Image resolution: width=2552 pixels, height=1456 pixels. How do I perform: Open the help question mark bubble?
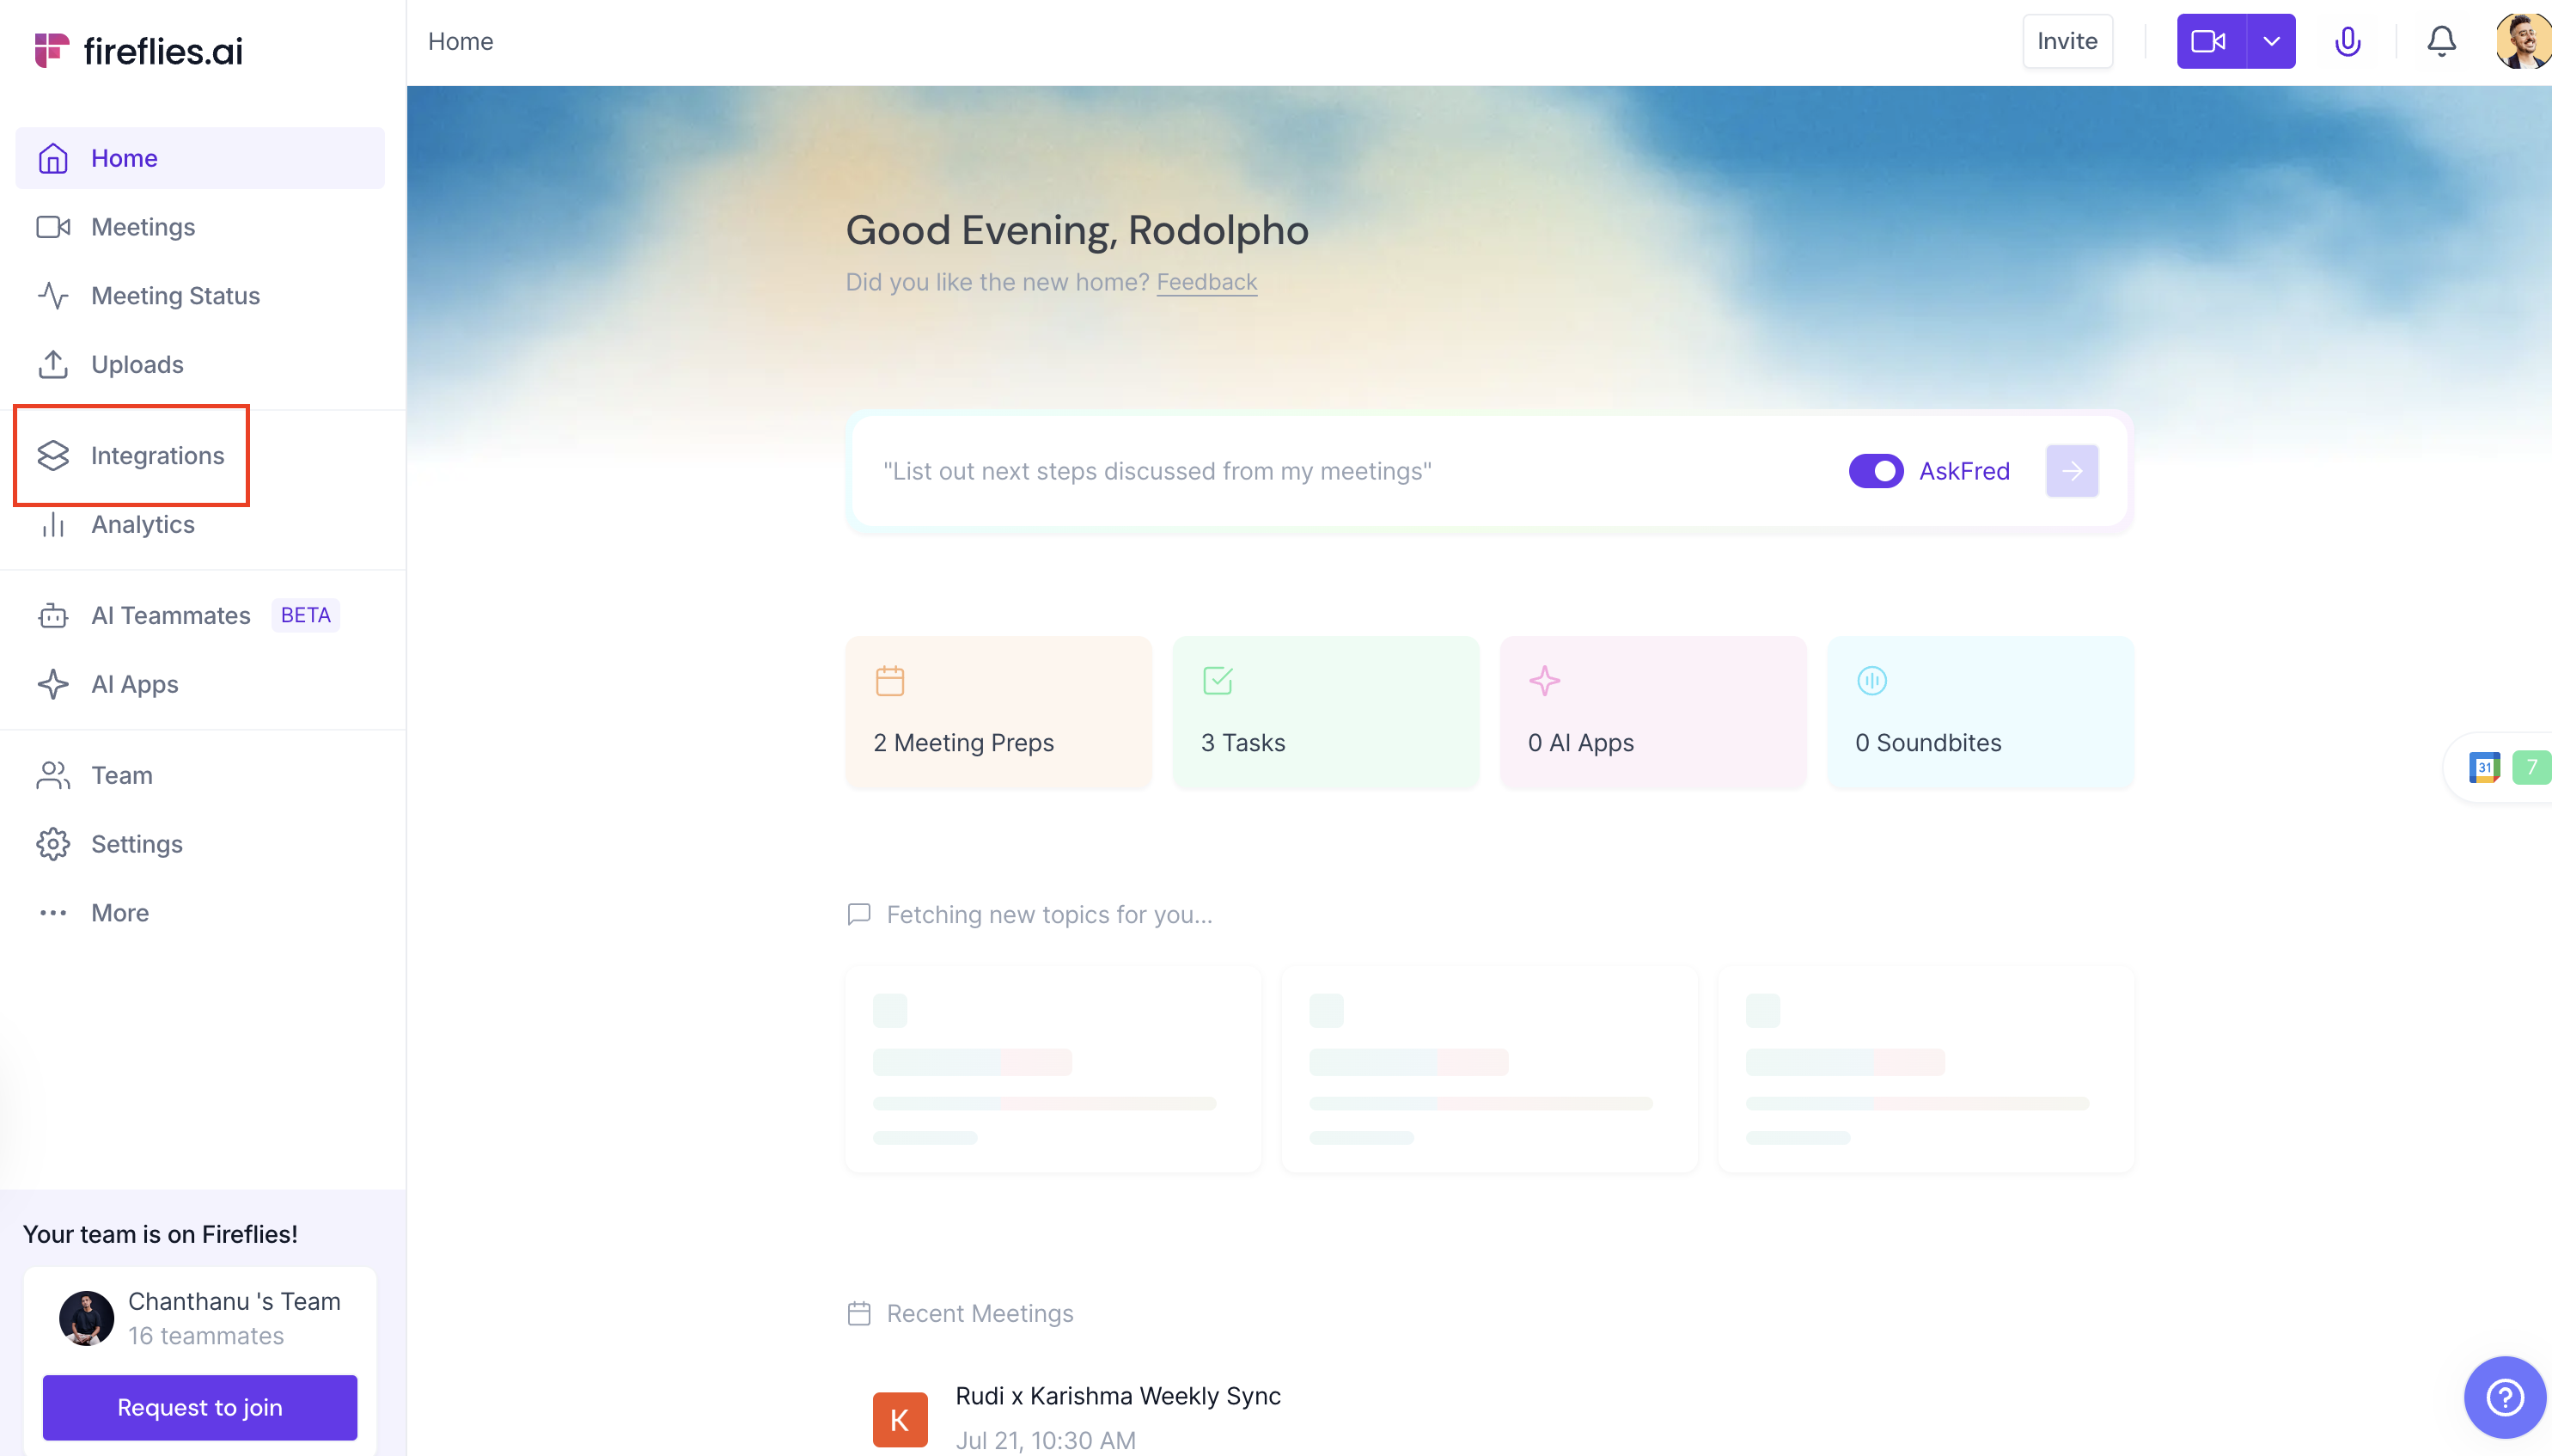2504,1396
